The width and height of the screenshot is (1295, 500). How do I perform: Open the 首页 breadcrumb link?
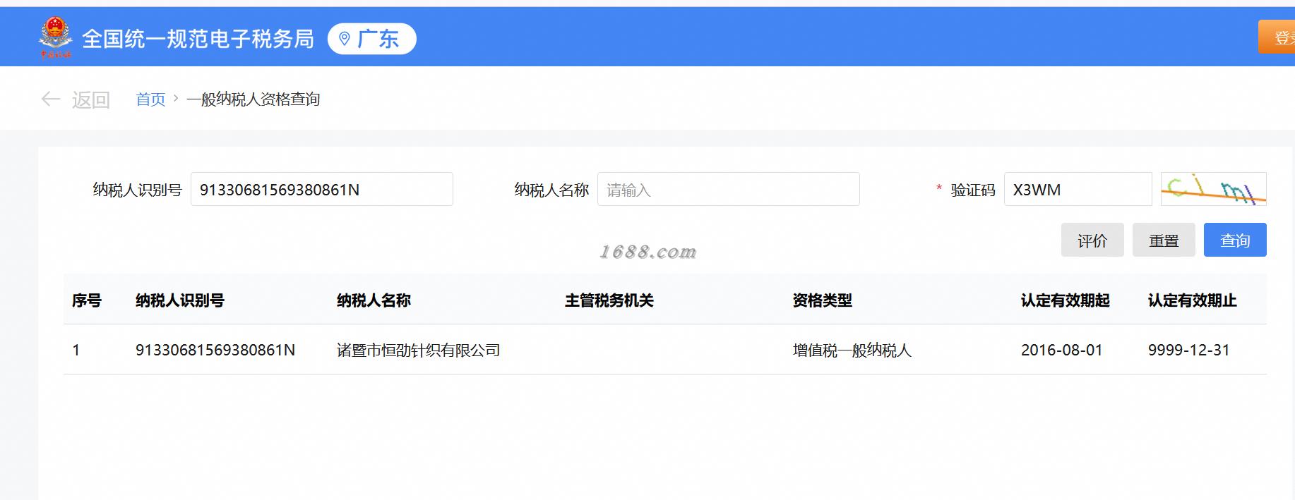pos(150,99)
